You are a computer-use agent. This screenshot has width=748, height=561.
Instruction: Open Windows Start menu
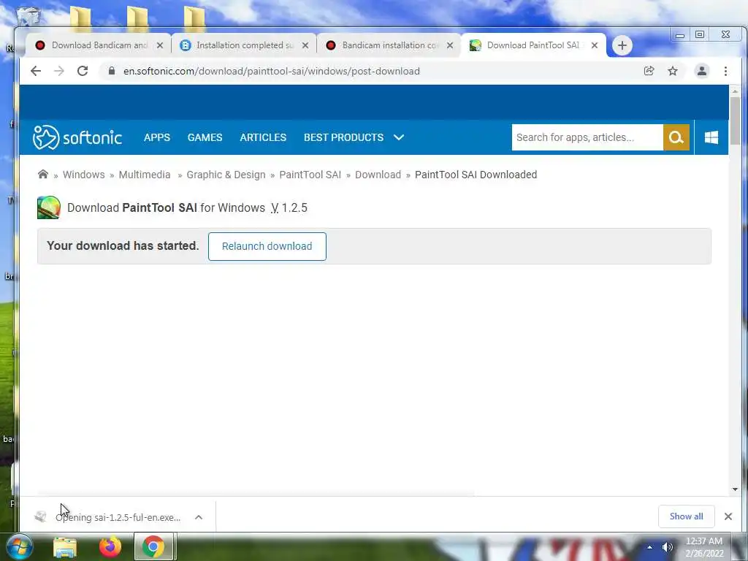18,547
